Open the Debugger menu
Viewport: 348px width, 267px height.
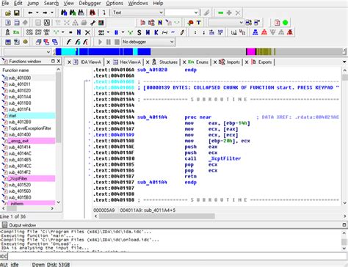pos(90,3)
